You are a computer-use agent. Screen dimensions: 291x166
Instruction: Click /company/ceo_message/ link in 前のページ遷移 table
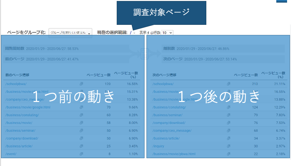[x=25, y=99]
